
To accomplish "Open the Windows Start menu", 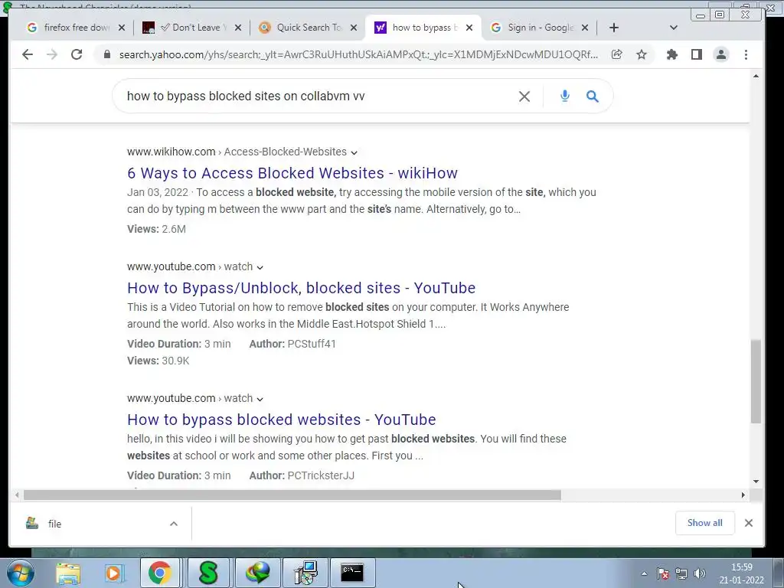I will [19, 573].
